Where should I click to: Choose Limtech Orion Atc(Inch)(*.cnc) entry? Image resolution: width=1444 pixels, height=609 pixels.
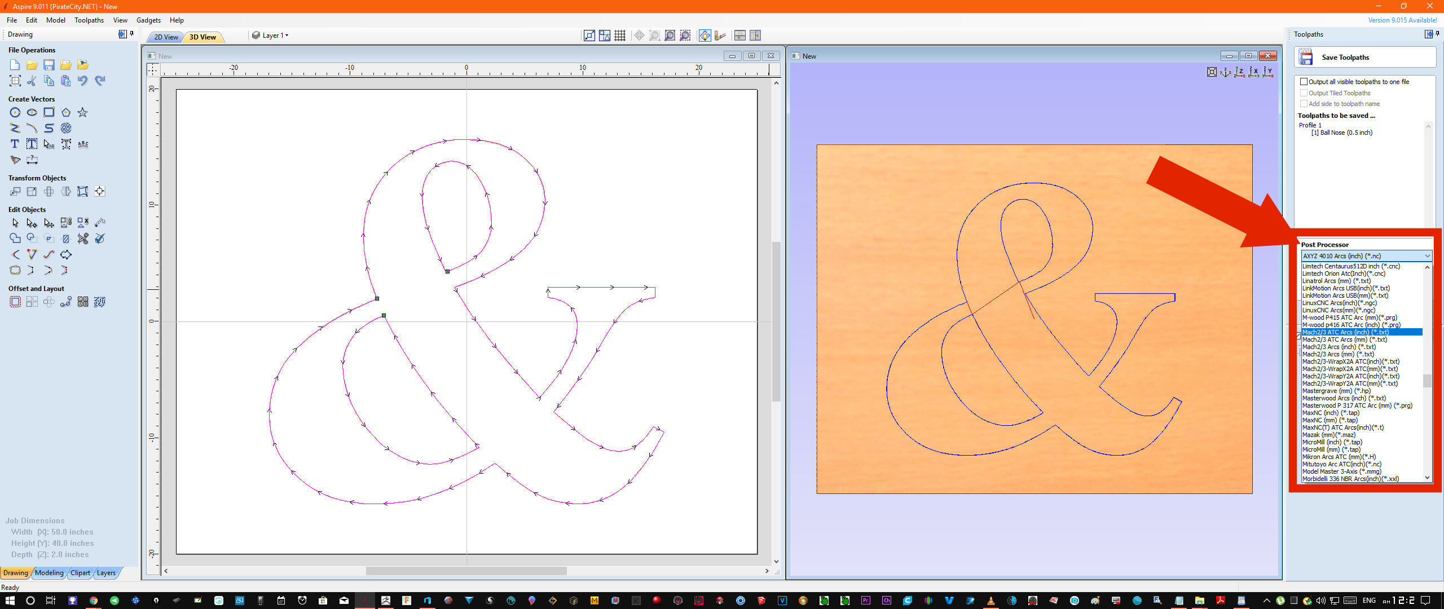1362,273
